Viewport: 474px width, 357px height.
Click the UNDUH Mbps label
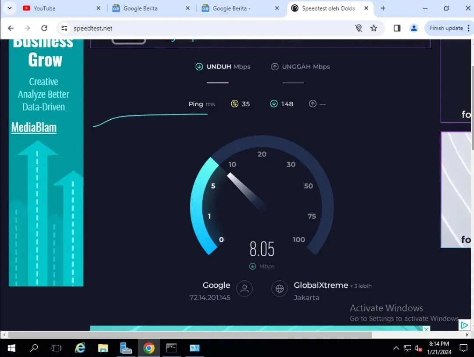pyautogui.click(x=229, y=67)
